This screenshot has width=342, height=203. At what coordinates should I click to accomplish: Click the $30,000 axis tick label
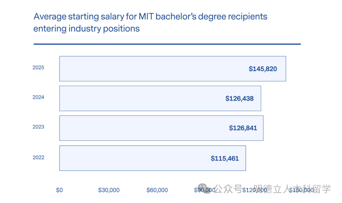109,190
